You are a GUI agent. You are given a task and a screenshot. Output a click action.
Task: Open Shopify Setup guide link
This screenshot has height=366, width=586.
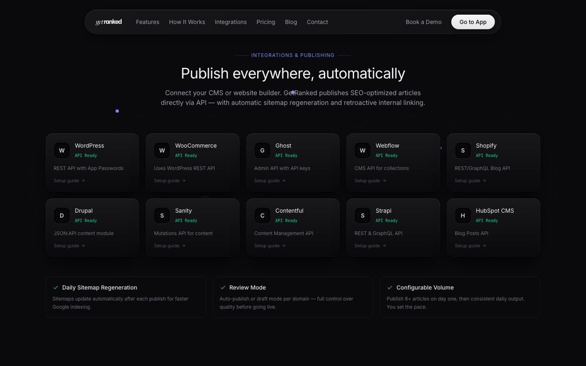click(x=470, y=181)
